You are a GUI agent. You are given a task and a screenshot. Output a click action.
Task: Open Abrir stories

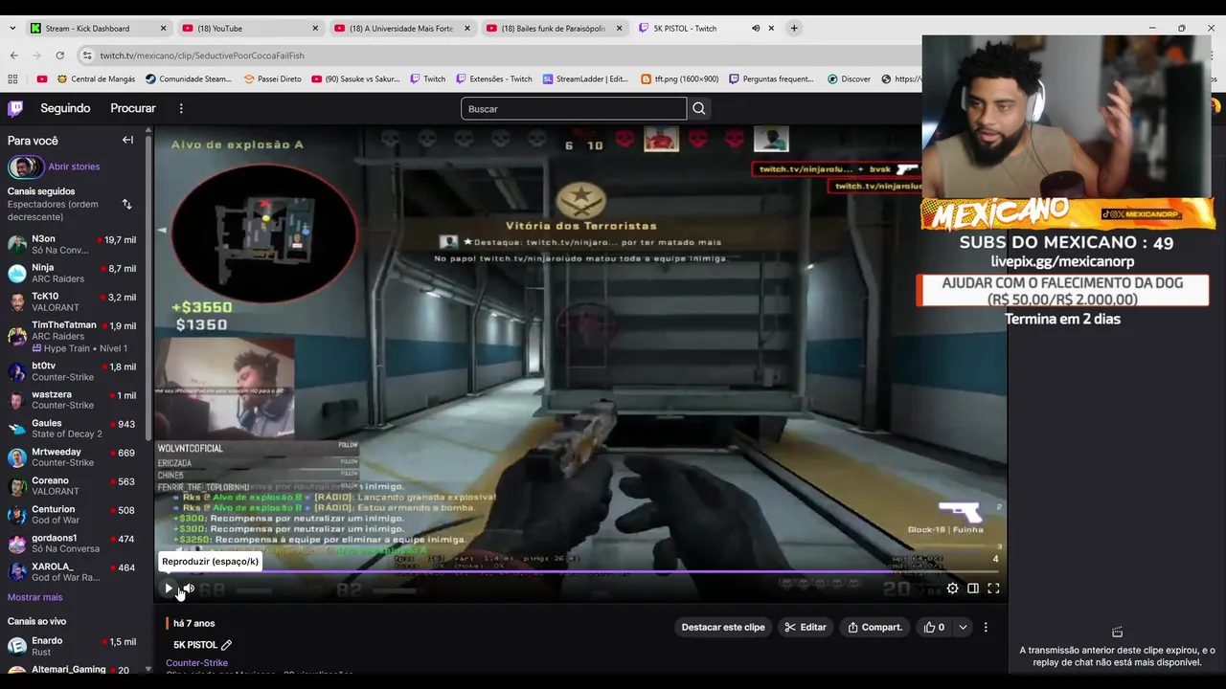pyautogui.click(x=74, y=167)
